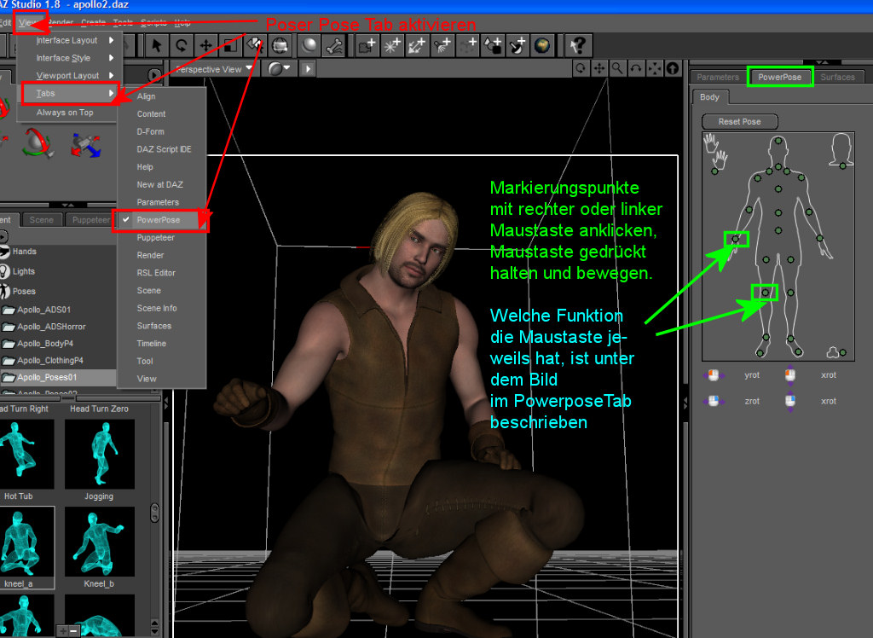This screenshot has height=638, width=873.
Task: Click the round arrow button above Scene tab
Action: click(154, 75)
